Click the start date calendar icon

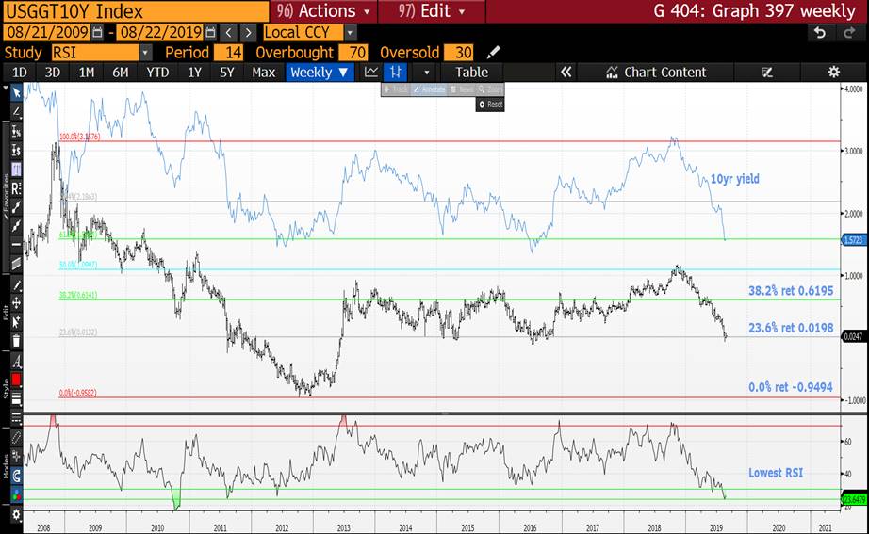coord(98,32)
